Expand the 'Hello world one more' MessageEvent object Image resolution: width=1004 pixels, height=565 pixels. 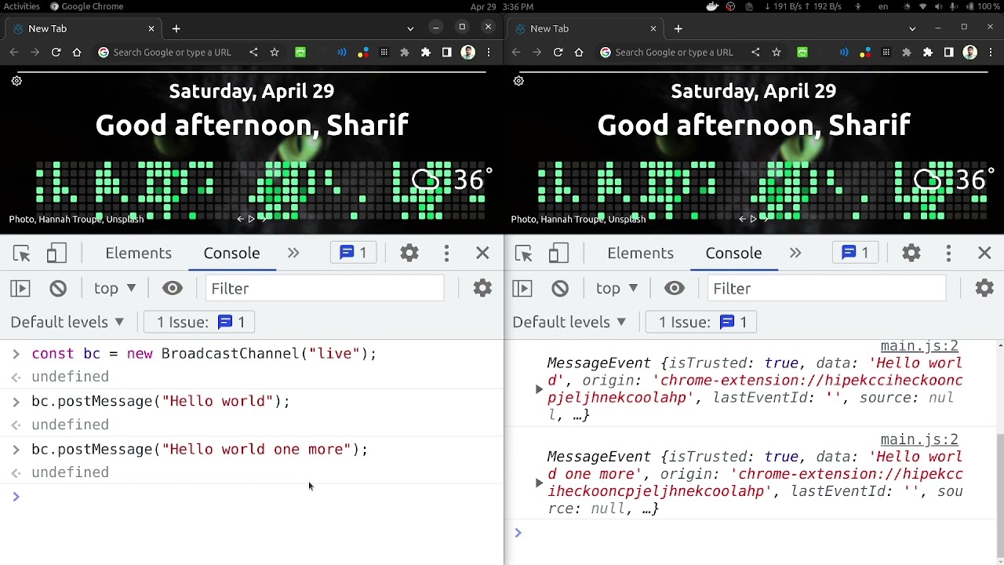[x=539, y=483]
